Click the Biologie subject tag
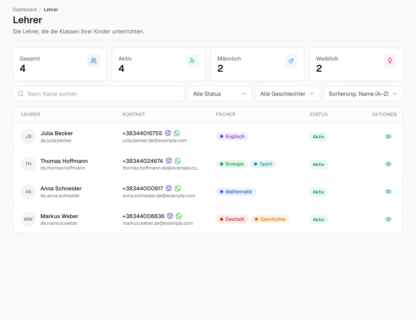The width and height of the screenshot is (416, 320). [x=232, y=164]
